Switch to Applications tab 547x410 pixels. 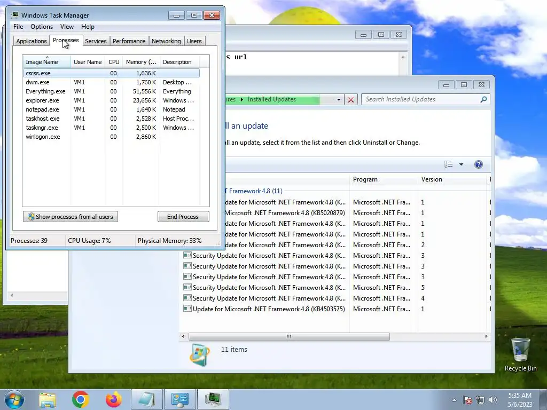(32, 41)
